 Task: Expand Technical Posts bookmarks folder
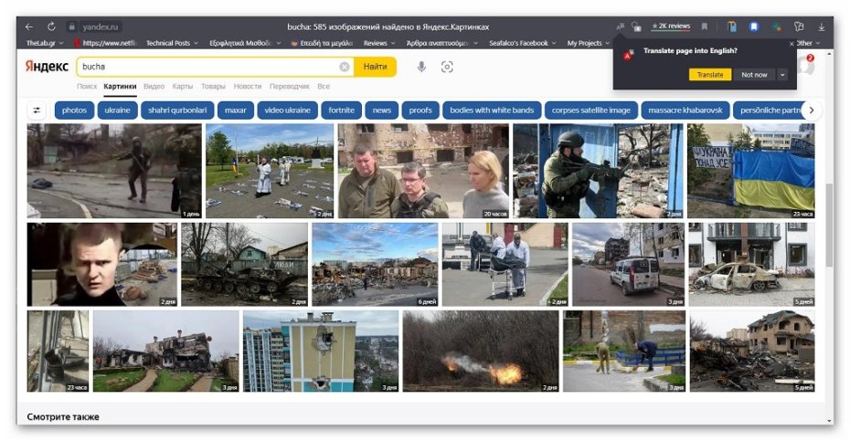172,43
